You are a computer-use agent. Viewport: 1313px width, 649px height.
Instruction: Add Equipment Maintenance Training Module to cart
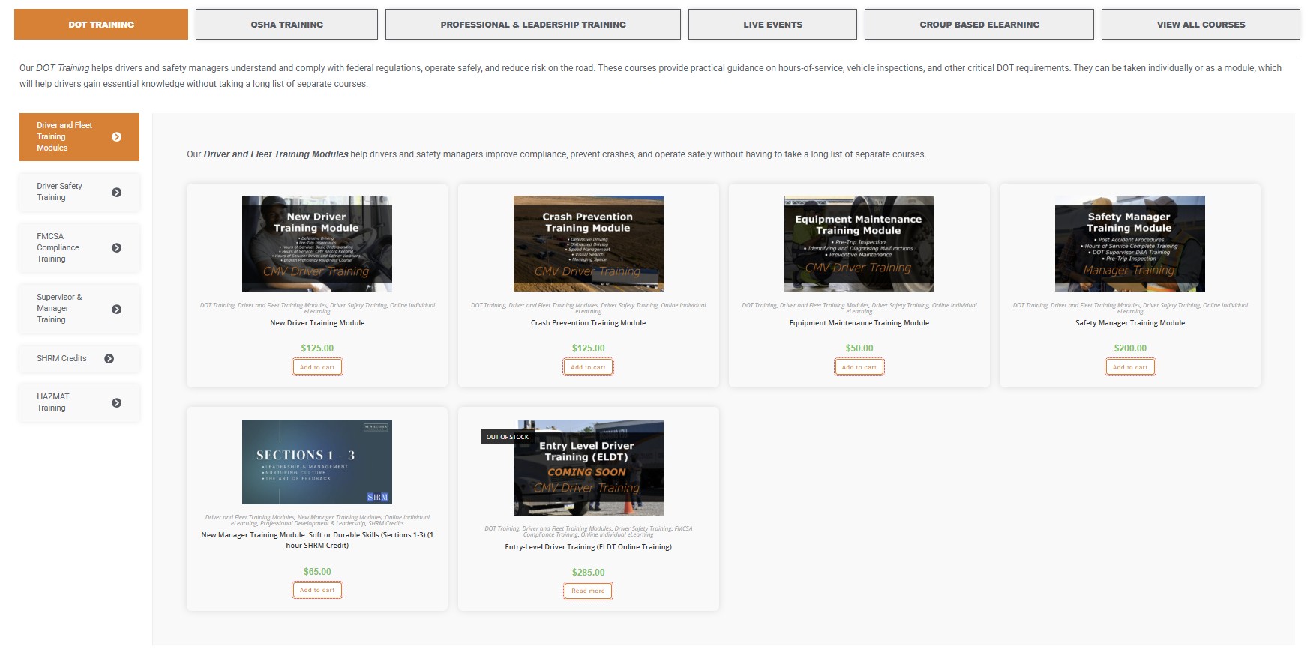(x=859, y=367)
